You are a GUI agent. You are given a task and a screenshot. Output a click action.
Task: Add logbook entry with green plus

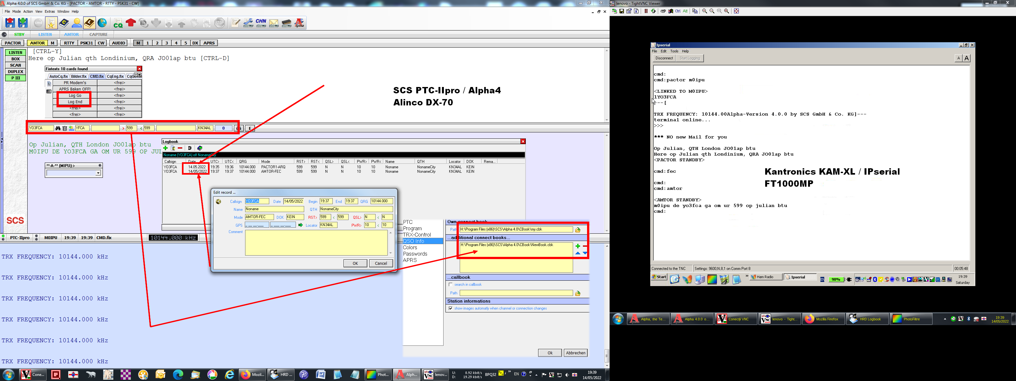[x=166, y=148]
